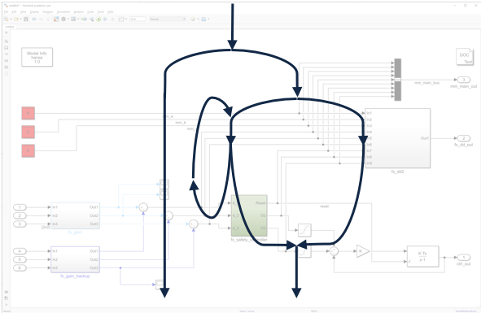Open the Normal simulation mode dropdown
Screen dimensions: 481x313
[x=168, y=19]
